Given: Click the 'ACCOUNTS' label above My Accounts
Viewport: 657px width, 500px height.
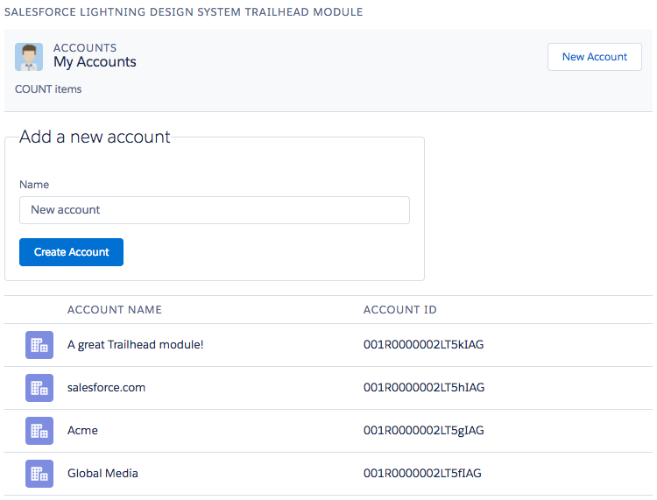Looking at the screenshot, I should [85, 48].
